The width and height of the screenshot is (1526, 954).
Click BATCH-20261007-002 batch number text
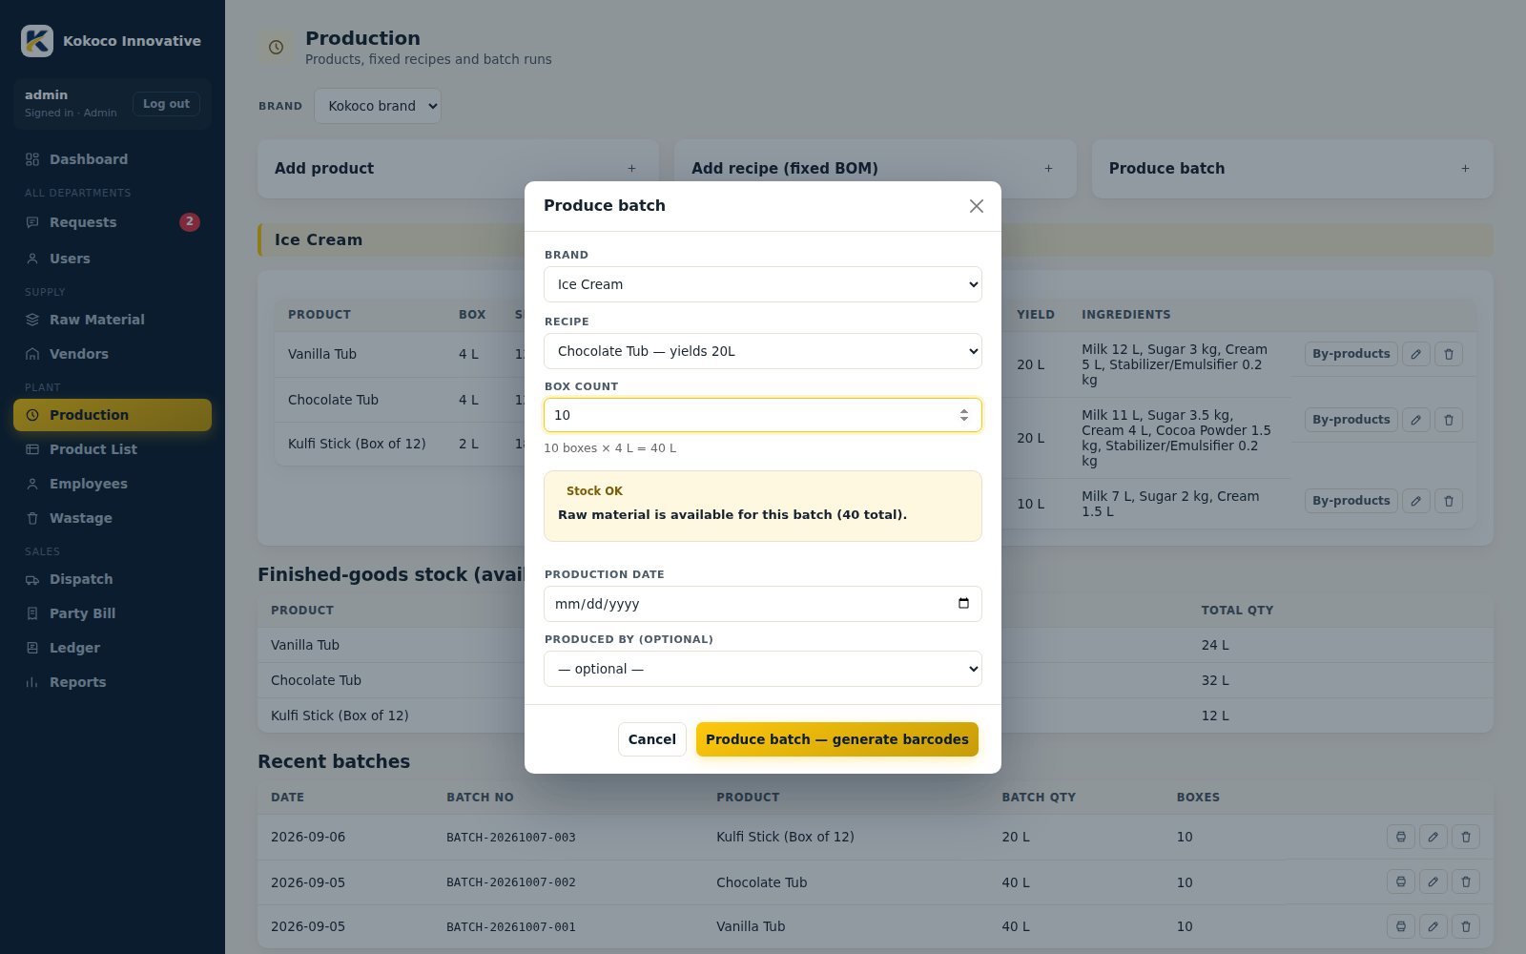(x=511, y=882)
